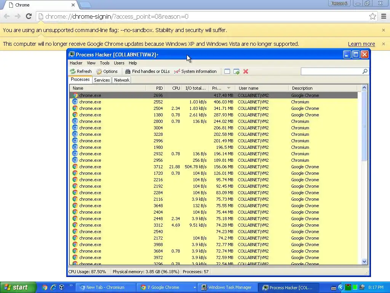
Task: Bookmark page with the star icon
Action: click(372, 16)
